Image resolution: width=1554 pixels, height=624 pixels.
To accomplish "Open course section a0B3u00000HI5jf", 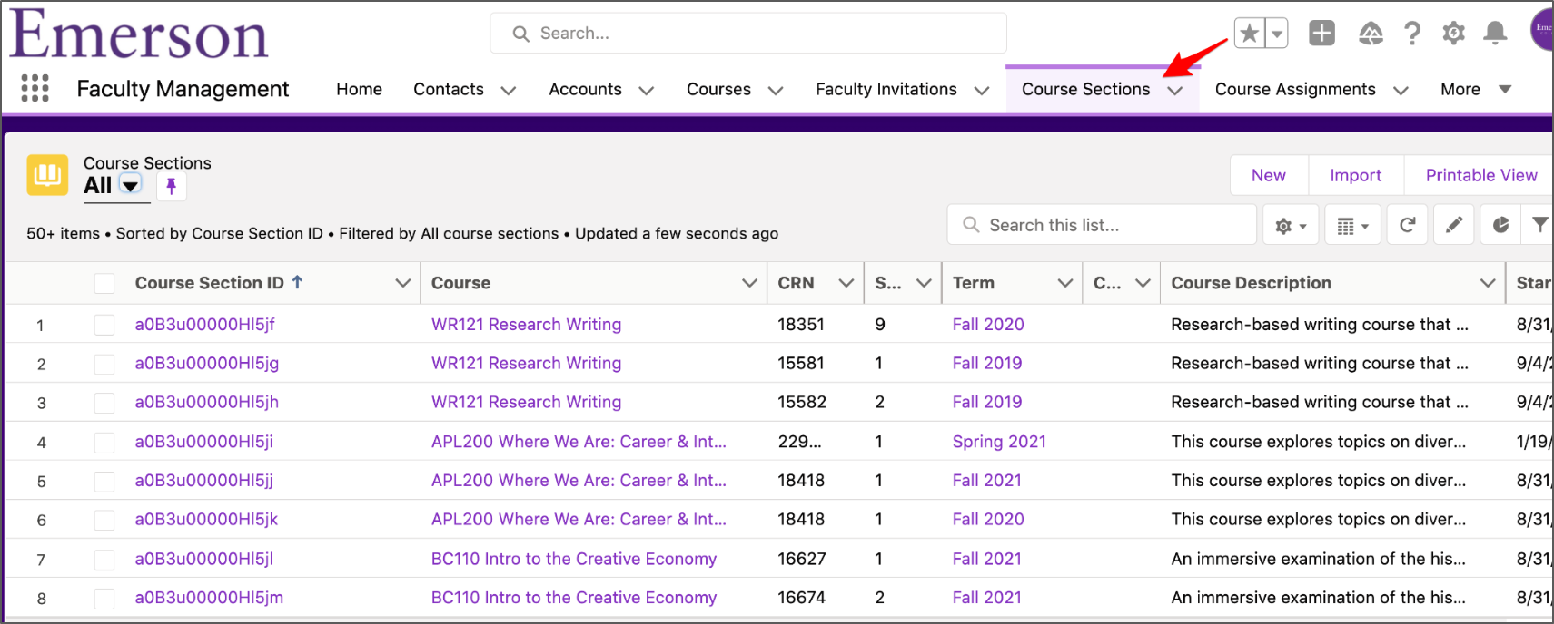I will [205, 324].
